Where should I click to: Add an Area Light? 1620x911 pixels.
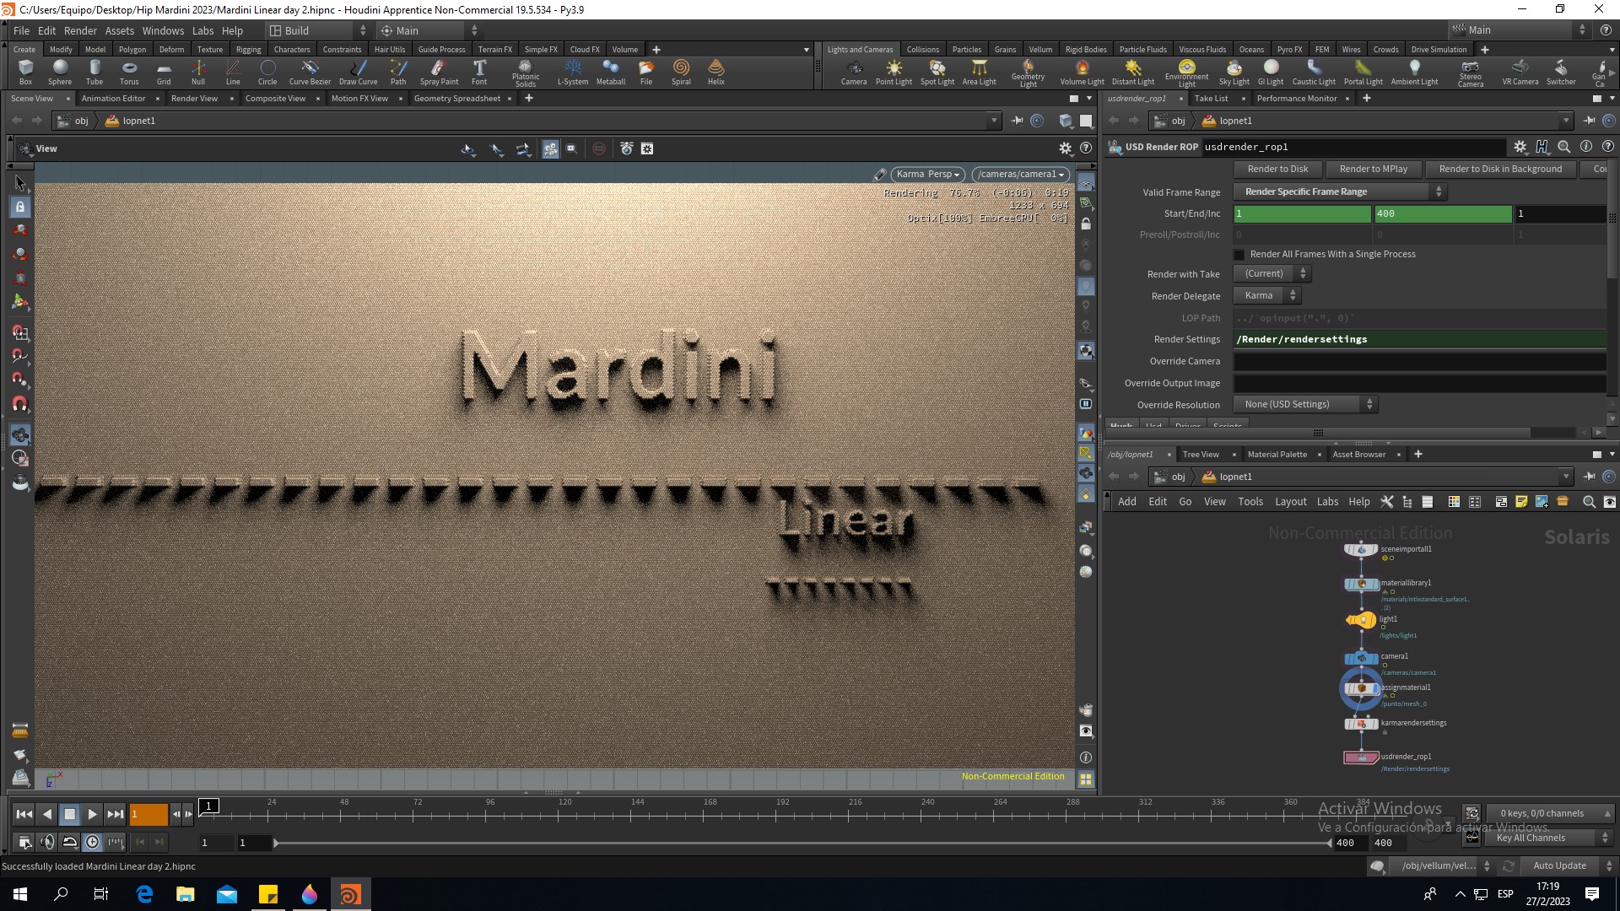tap(980, 72)
